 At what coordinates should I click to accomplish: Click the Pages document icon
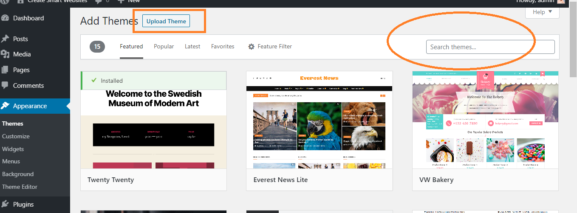pos(5,70)
